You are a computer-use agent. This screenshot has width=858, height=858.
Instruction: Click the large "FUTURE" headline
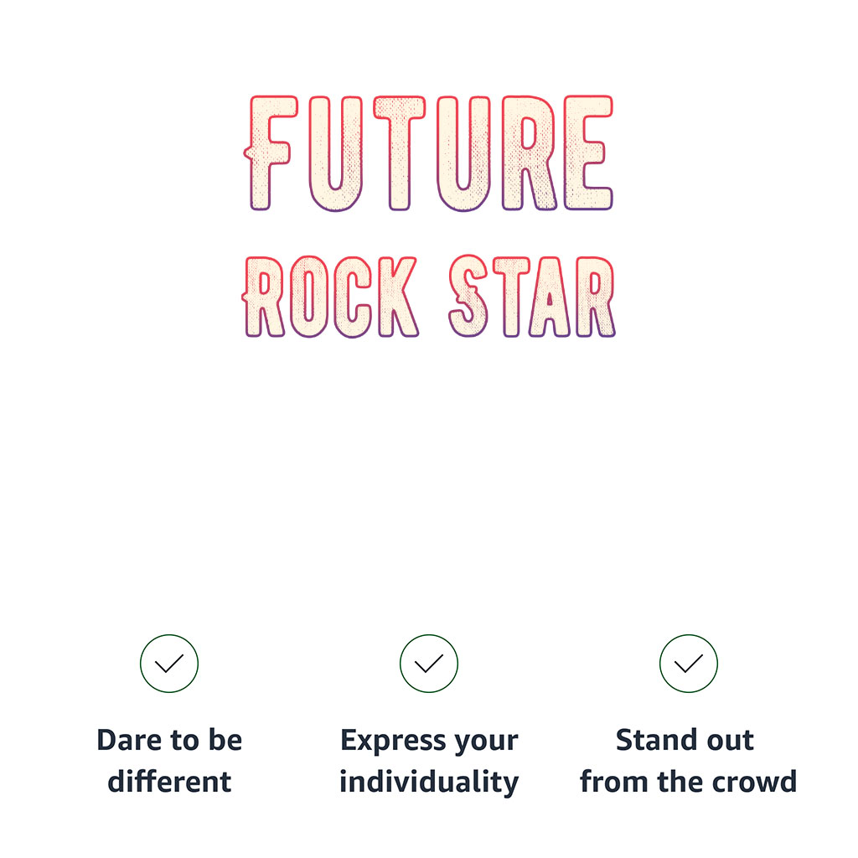click(x=431, y=153)
